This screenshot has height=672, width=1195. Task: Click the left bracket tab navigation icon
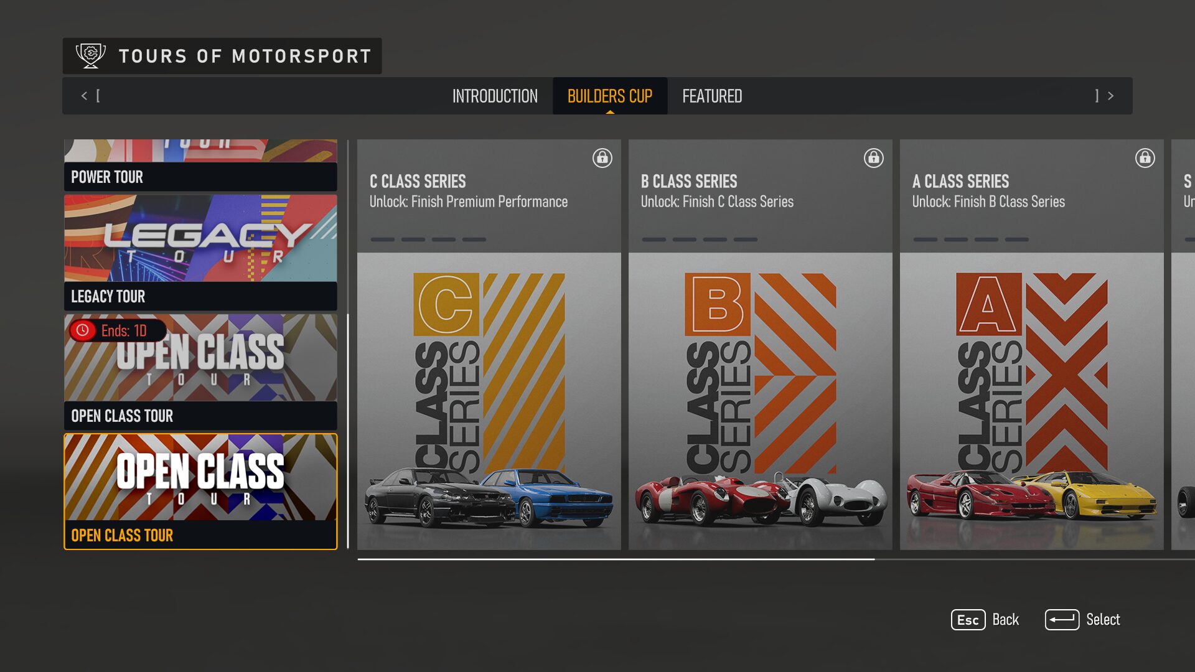pos(98,96)
